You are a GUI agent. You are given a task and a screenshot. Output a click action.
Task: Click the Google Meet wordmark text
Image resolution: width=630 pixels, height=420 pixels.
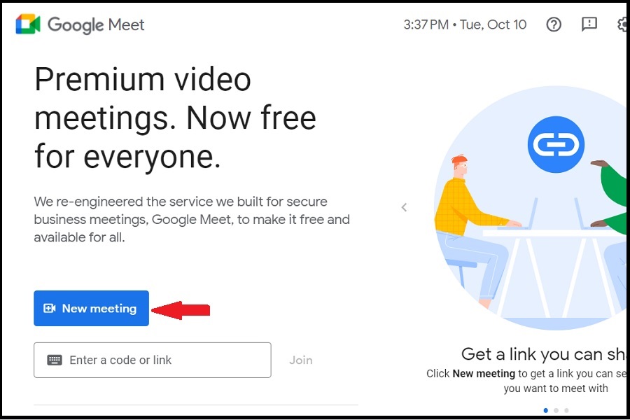(96, 25)
